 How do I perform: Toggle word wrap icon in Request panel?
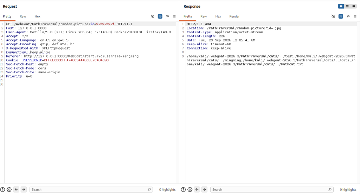click(x=160, y=16)
